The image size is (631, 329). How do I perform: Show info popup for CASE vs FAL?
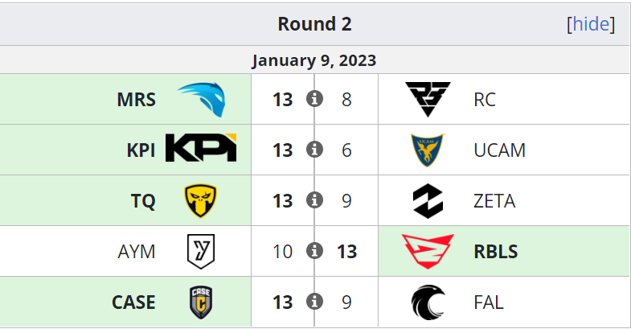click(x=314, y=302)
